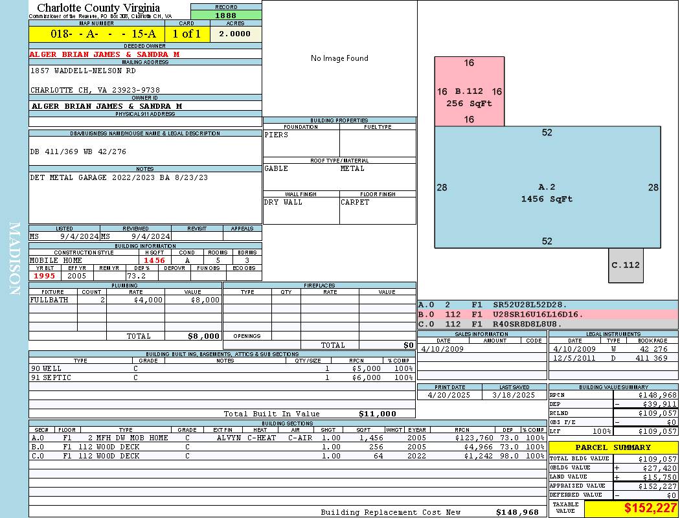Click the MOBILE HOME construction style
Screen dimensions: 680x518
56,260
